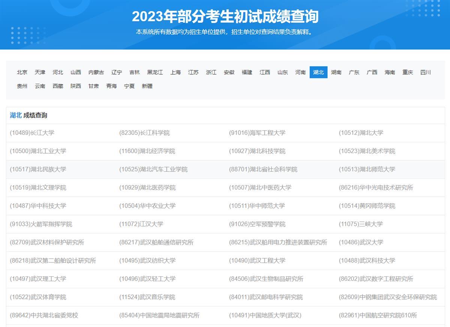This screenshot has height=327, width=450.
Task: Open (11075)三峡大学 link
Action: pos(361,224)
